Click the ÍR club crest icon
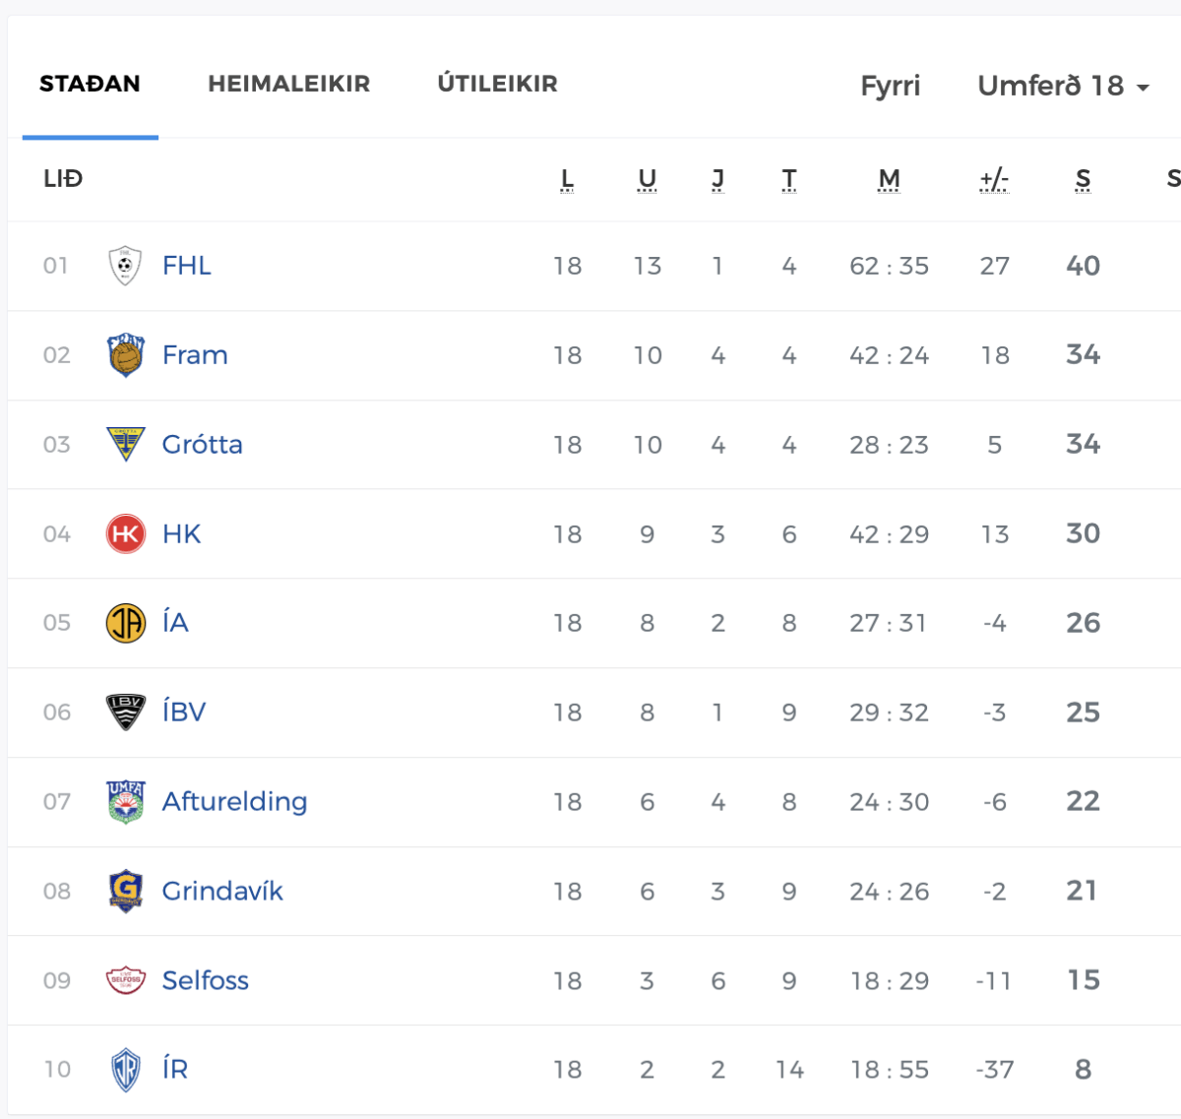The width and height of the screenshot is (1181, 1119). pos(125,1070)
